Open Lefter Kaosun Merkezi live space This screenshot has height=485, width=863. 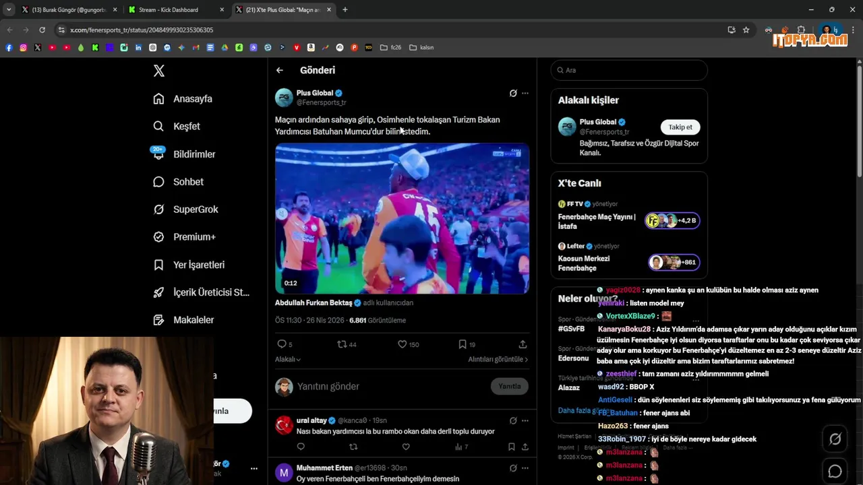point(628,258)
